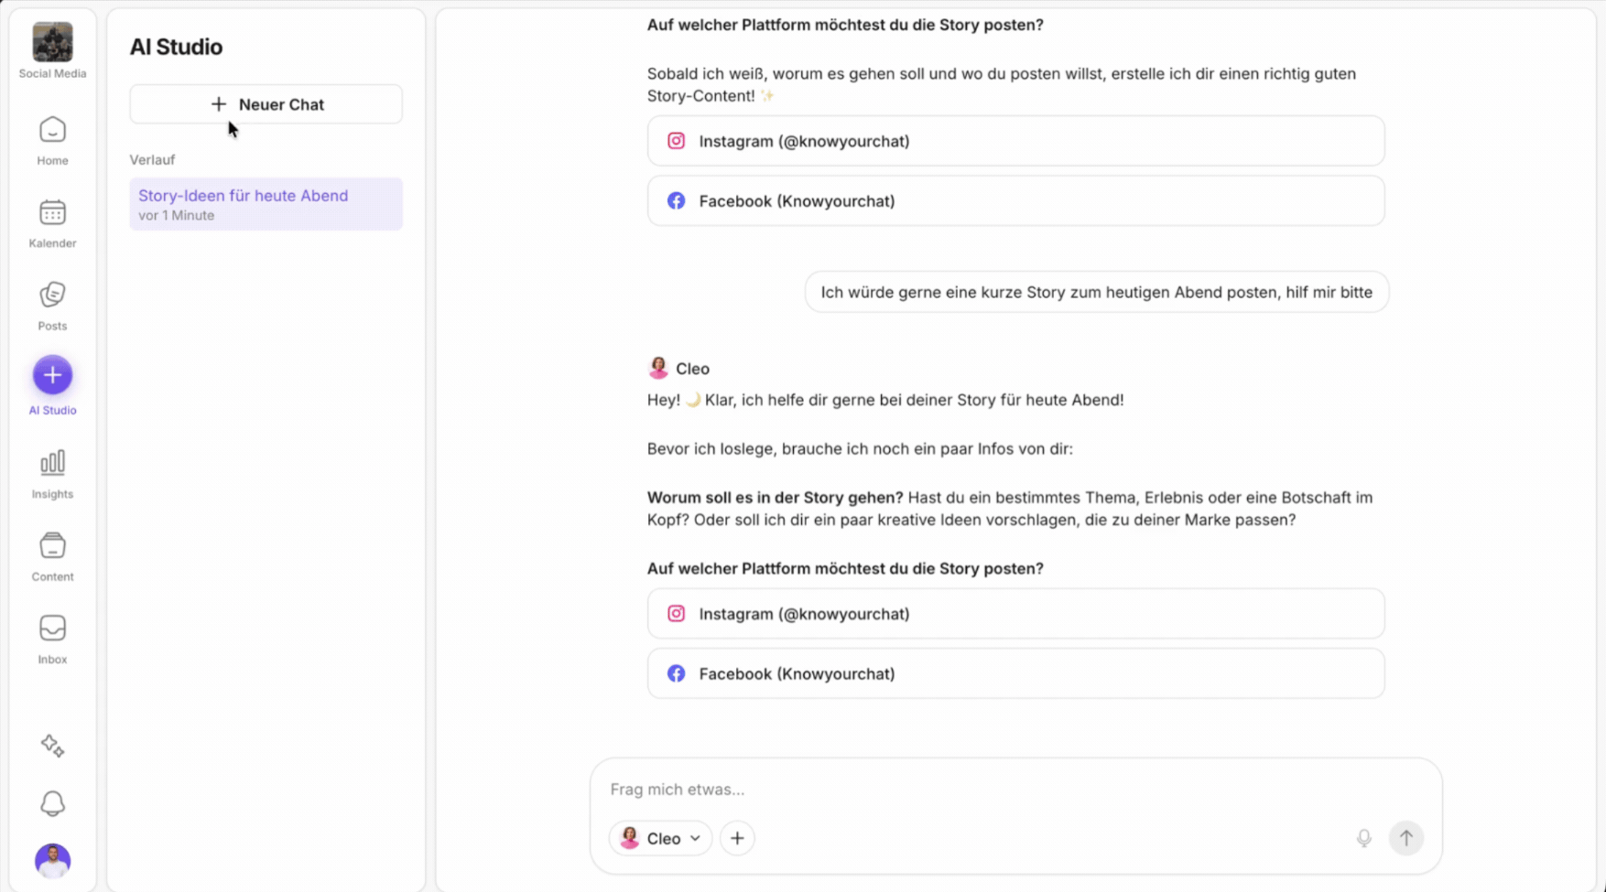Expand the Cleo assistant dropdown
1606x892 pixels.
click(660, 838)
